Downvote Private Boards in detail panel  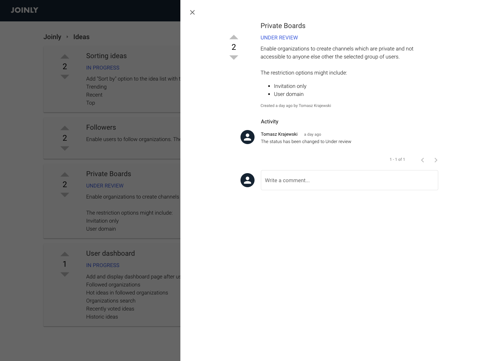click(234, 57)
